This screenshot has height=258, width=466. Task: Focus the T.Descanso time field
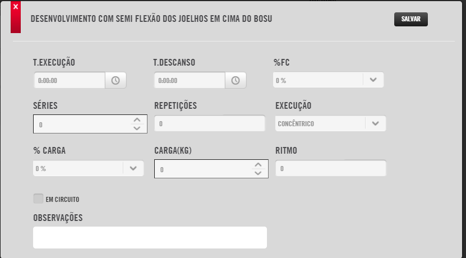point(190,80)
